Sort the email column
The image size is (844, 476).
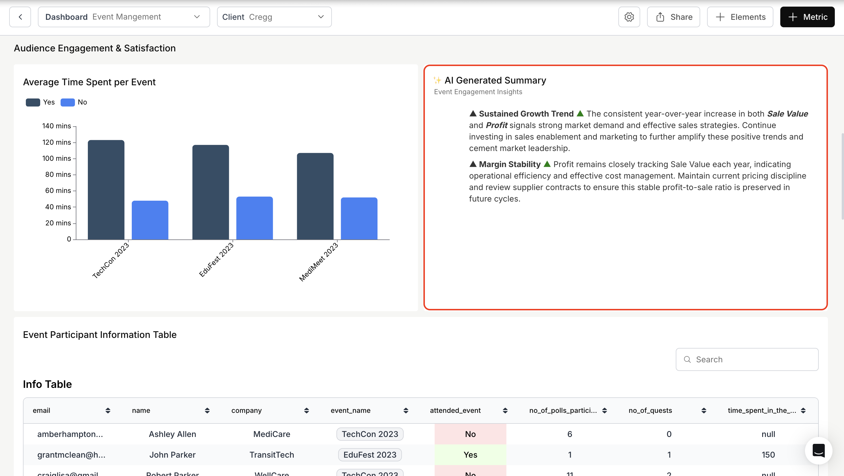click(x=108, y=410)
